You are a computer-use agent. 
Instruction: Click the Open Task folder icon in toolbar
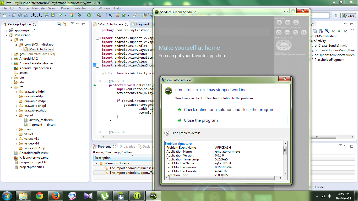coord(144,15)
